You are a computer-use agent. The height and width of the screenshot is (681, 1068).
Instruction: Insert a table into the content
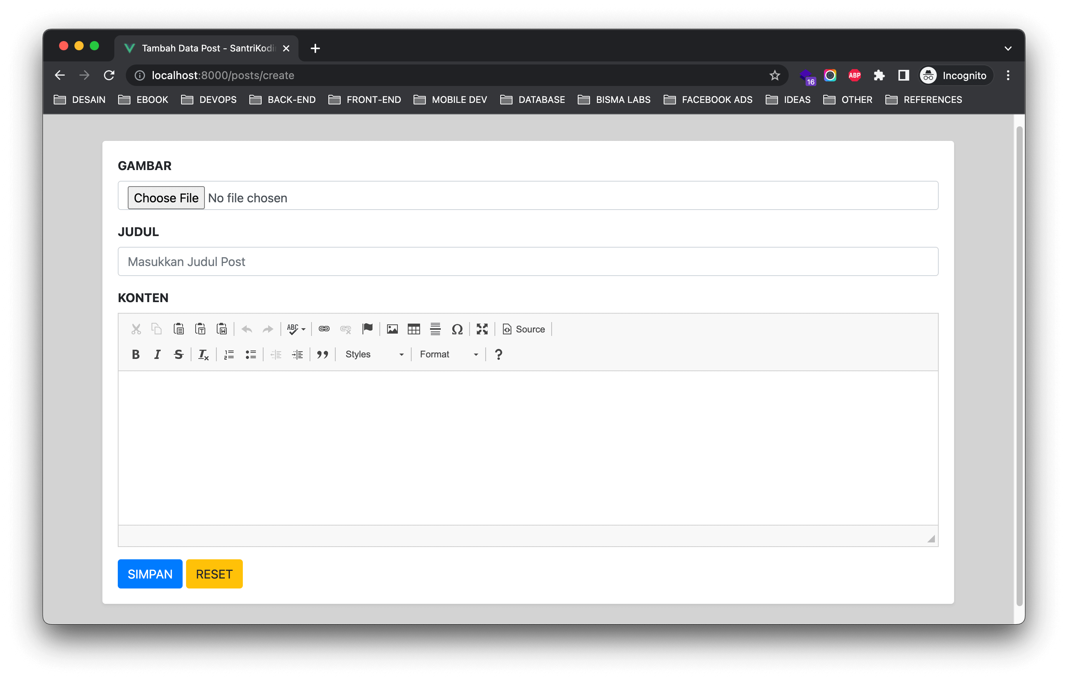(x=414, y=329)
